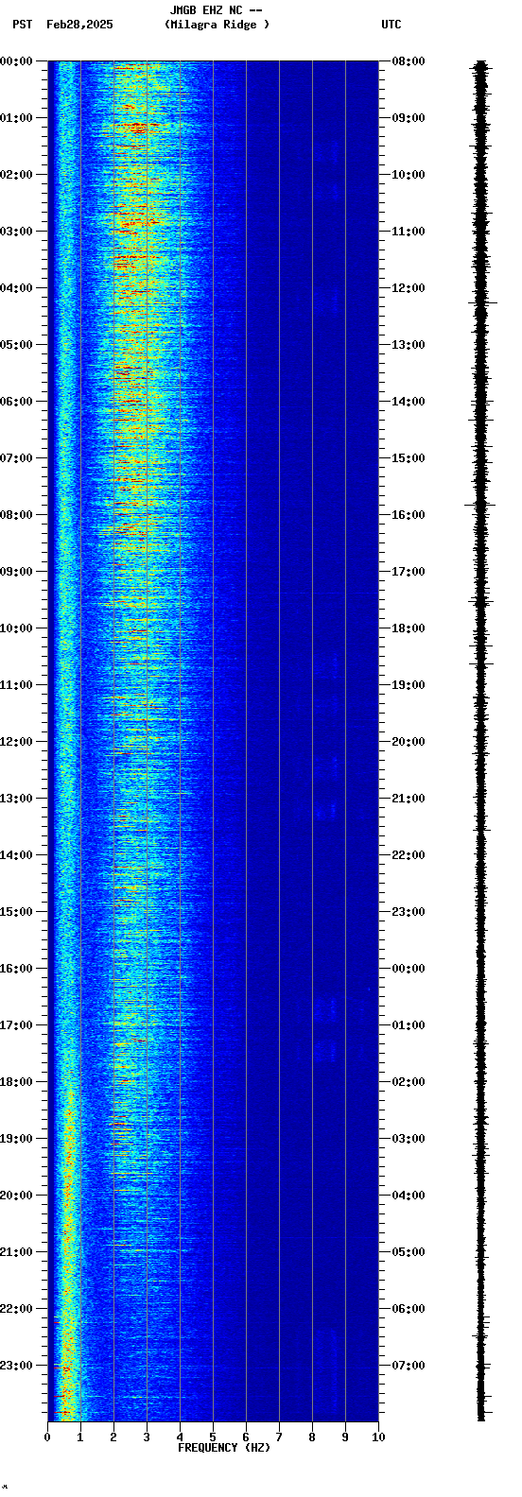Select the 10:00 PST time label

pos(17,628)
